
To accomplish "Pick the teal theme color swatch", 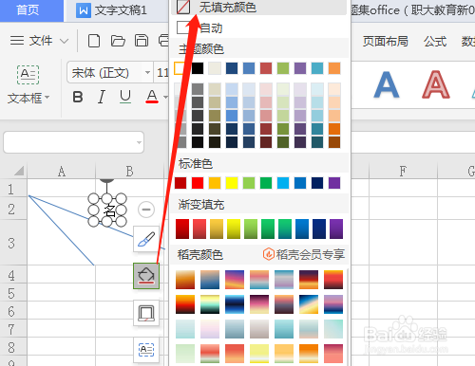I will [317, 68].
